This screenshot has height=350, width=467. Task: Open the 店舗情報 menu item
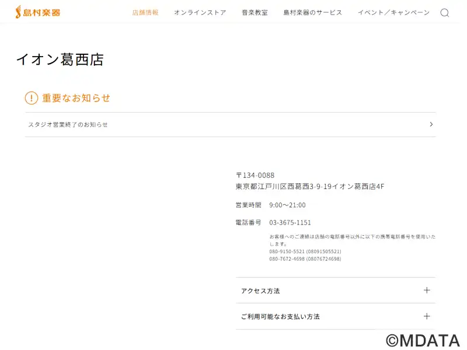point(145,12)
